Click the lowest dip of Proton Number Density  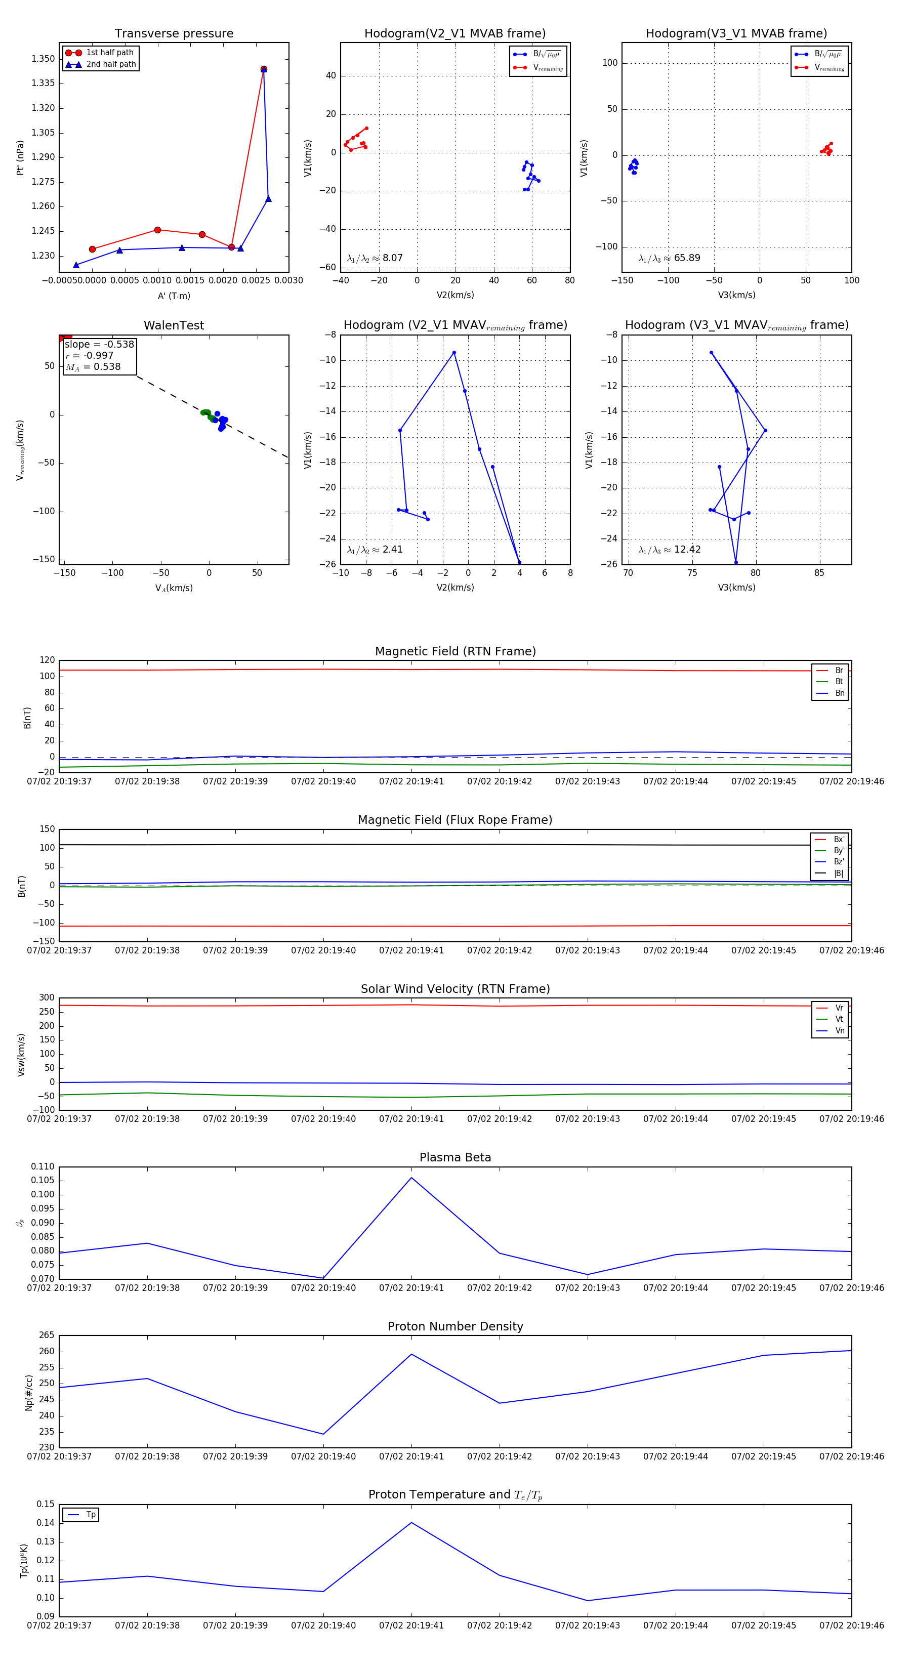pos(323,1434)
